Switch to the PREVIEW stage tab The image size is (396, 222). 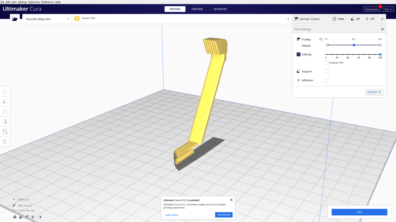point(197,9)
